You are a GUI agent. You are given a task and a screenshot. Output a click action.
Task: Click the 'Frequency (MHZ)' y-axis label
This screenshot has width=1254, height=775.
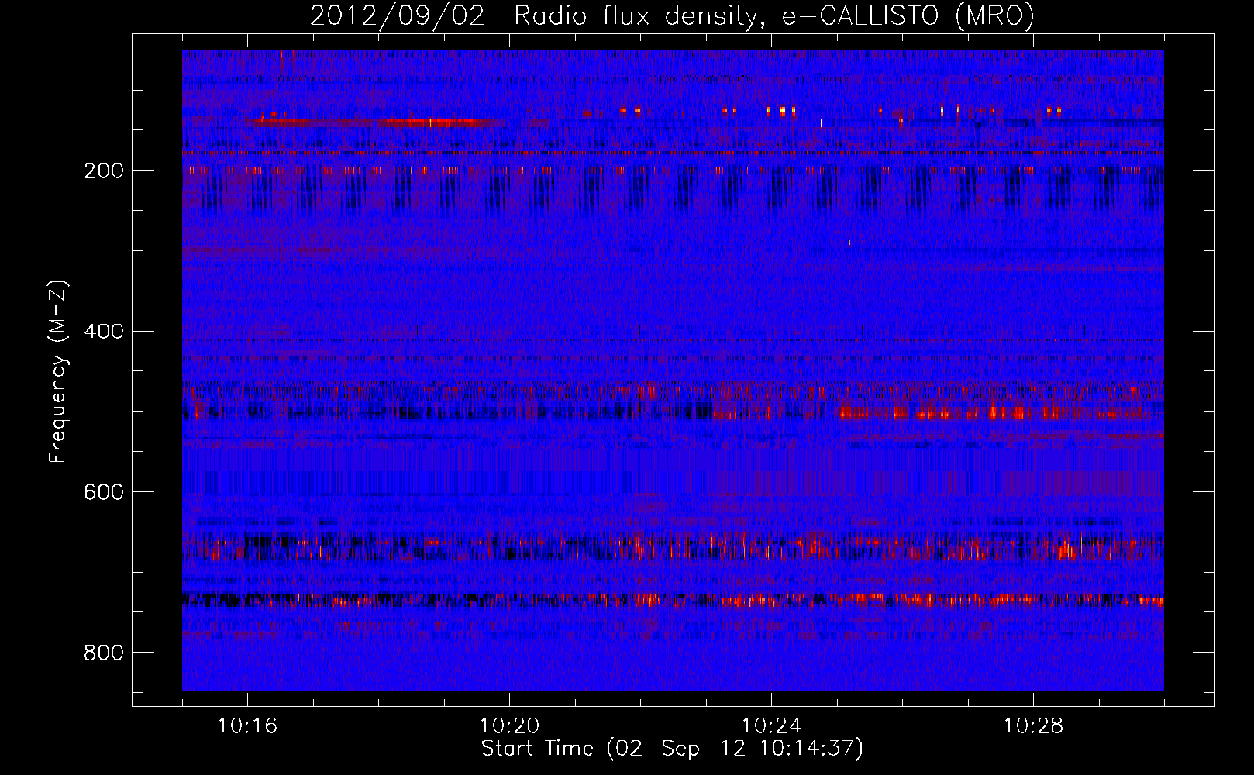click(58, 371)
